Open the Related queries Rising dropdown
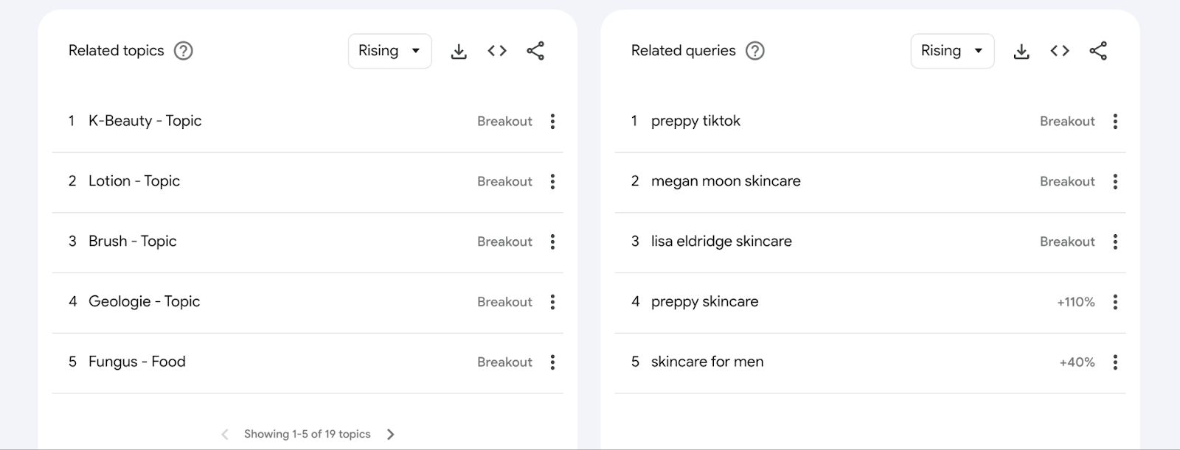This screenshot has width=1180, height=450. pyautogui.click(x=952, y=51)
